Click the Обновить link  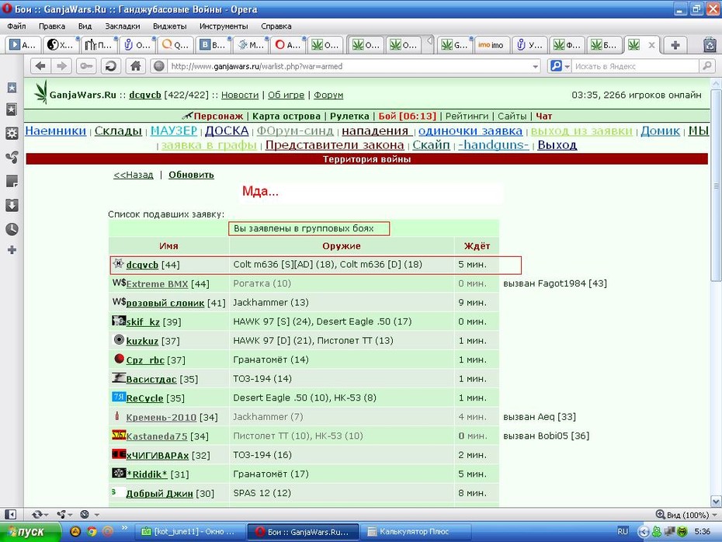191,175
